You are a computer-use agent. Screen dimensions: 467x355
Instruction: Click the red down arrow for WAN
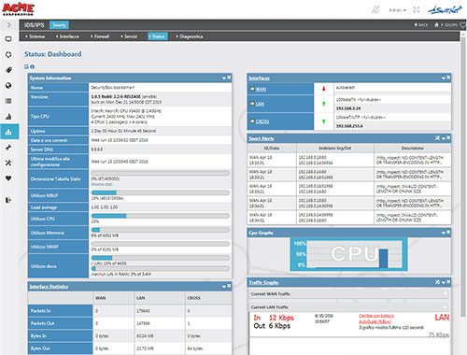pyautogui.click(x=324, y=89)
